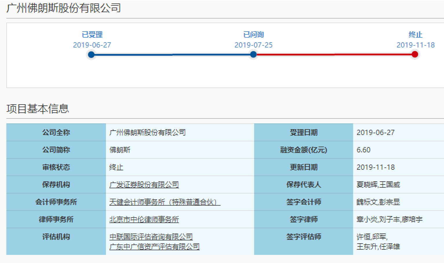The width and height of the screenshot is (444, 263).
Task: Click the 项目基本信息 section heading
Action: 38,109
